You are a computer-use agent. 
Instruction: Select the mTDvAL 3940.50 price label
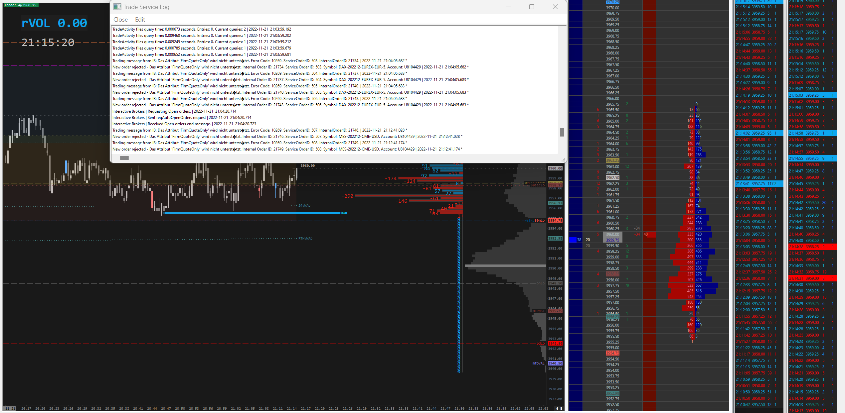(x=555, y=363)
